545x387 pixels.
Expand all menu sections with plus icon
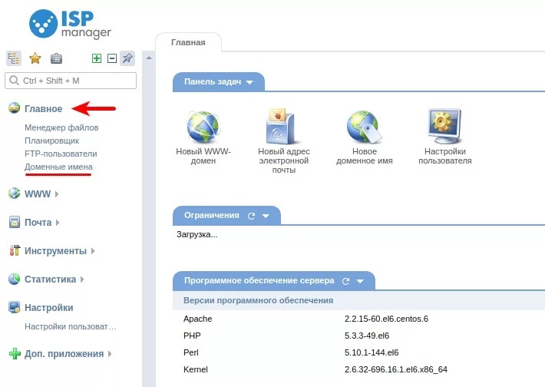(97, 58)
